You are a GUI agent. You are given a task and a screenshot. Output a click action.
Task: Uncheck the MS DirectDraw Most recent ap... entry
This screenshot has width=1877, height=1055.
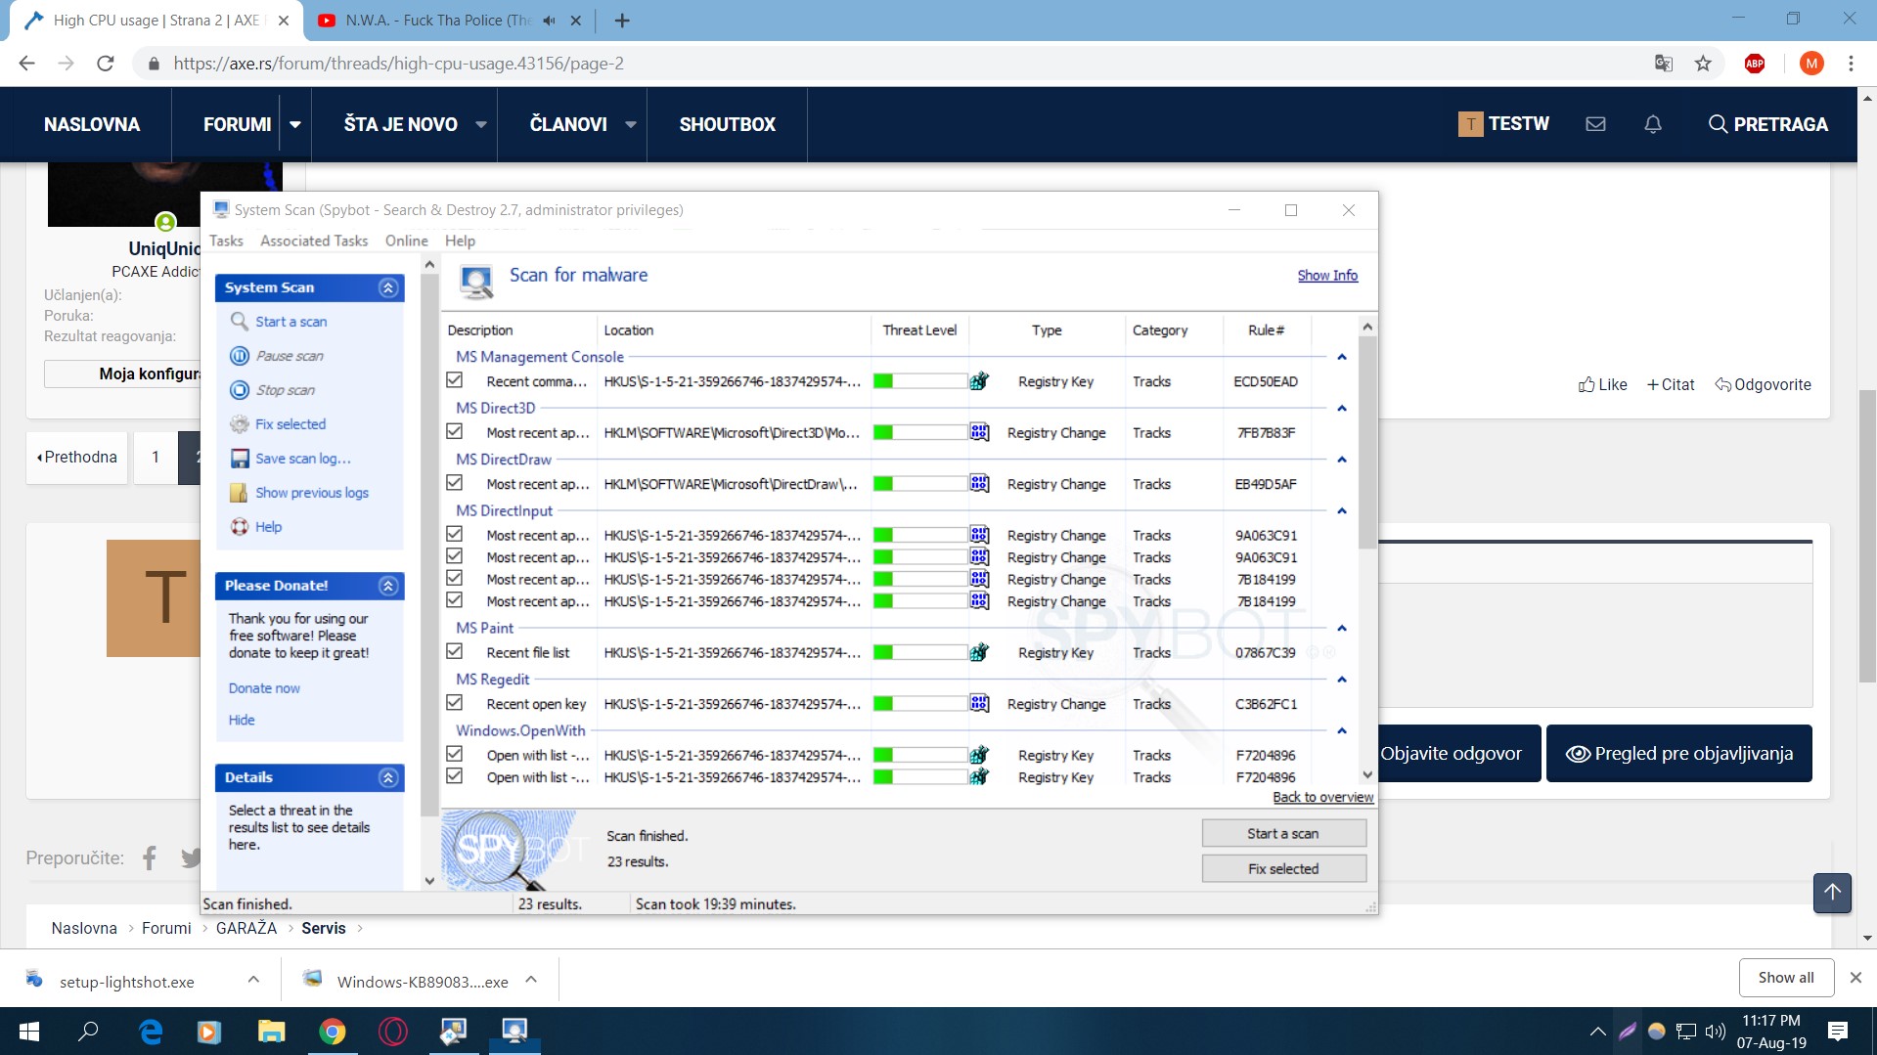pyautogui.click(x=455, y=483)
